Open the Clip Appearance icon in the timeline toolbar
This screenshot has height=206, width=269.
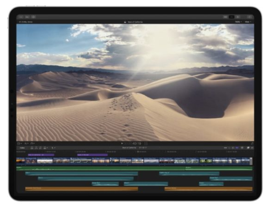pyautogui.click(x=242, y=148)
